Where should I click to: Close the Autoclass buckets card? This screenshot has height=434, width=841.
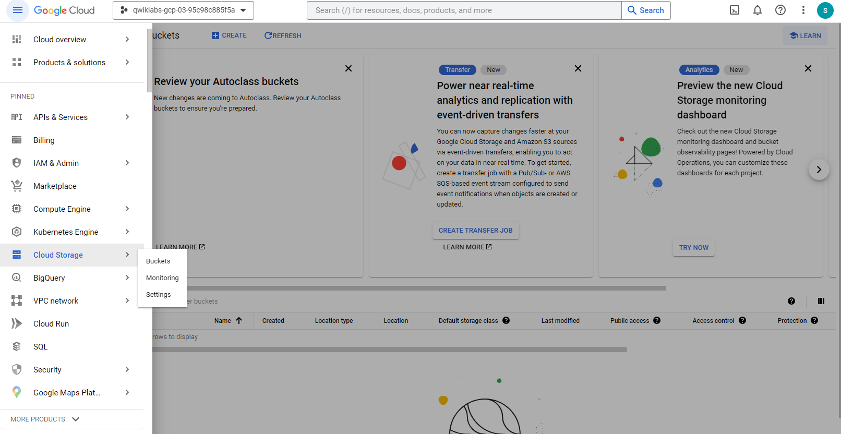[349, 68]
